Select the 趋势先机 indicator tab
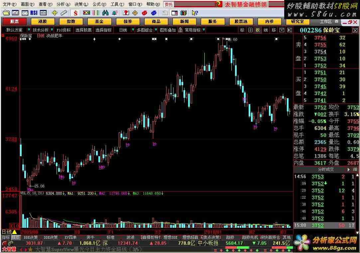This screenshot has width=360, height=253. pyautogui.click(x=250, y=237)
